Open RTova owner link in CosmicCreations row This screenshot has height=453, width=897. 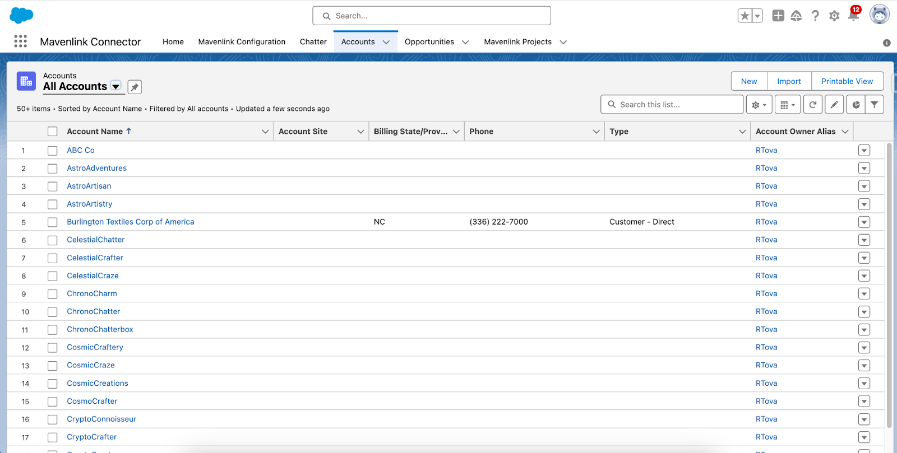click(766, 383)
